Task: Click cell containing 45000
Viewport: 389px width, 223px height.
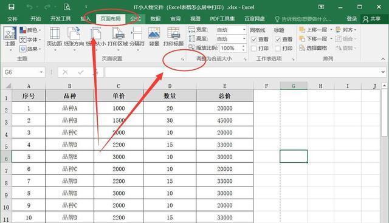Action: (x=224, y=120)
